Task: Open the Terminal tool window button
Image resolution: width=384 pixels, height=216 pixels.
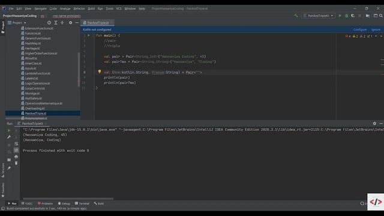Action: 82,203
